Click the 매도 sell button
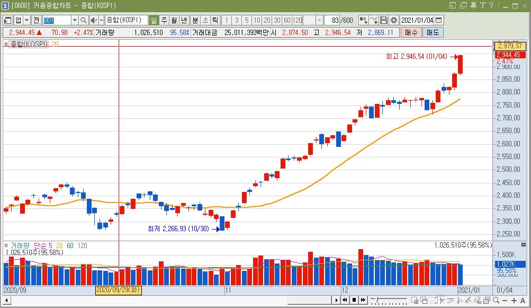This screenshot has height=308, width=531. (433, 32)
